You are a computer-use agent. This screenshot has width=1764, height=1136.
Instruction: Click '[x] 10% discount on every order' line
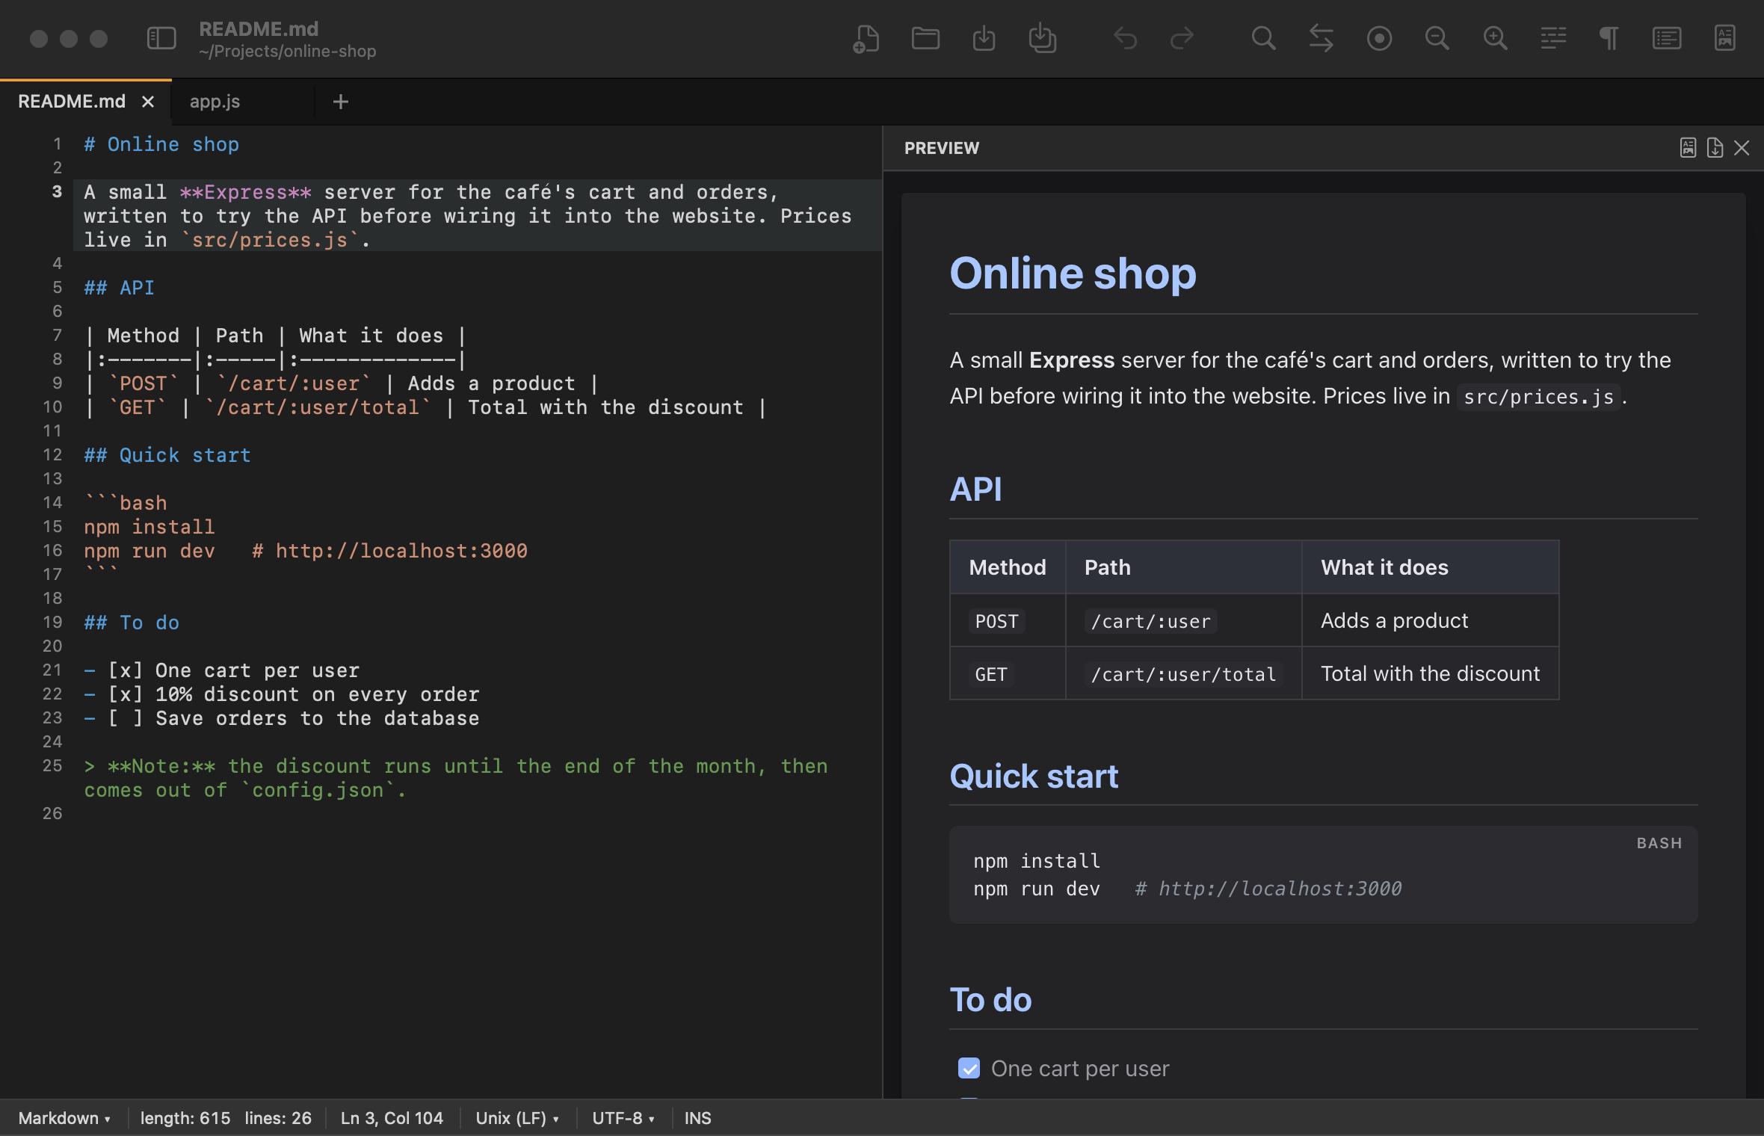tap(294, 694)
